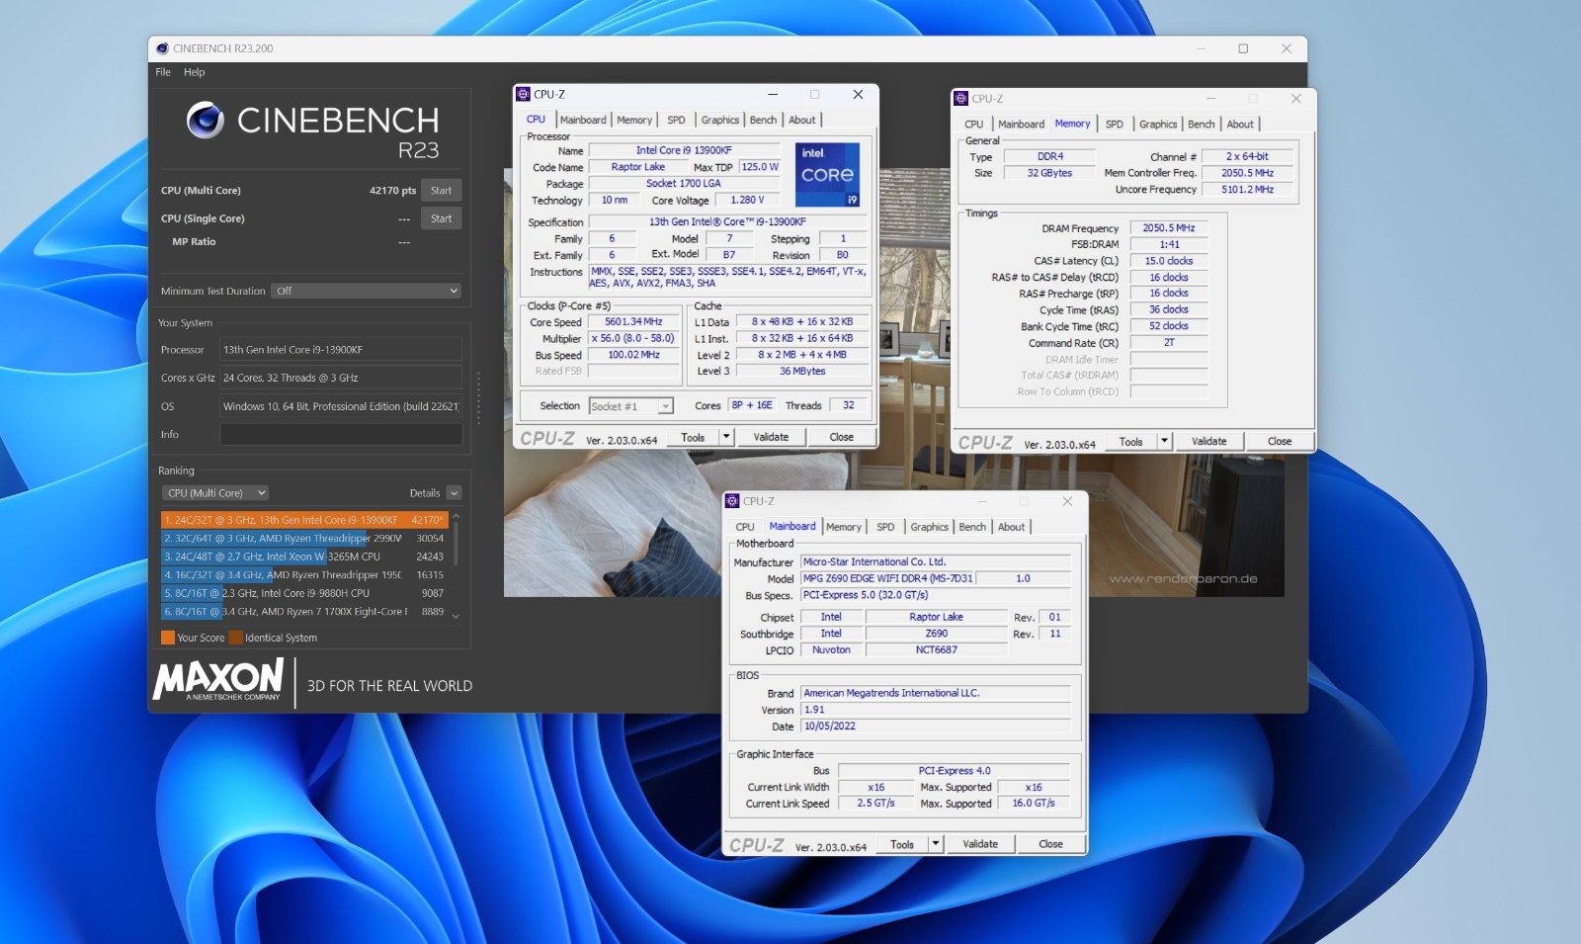Select ranking row Intel Xeon W-3265M CPU
Screen dimensions: 1581x944
[304, 557]
